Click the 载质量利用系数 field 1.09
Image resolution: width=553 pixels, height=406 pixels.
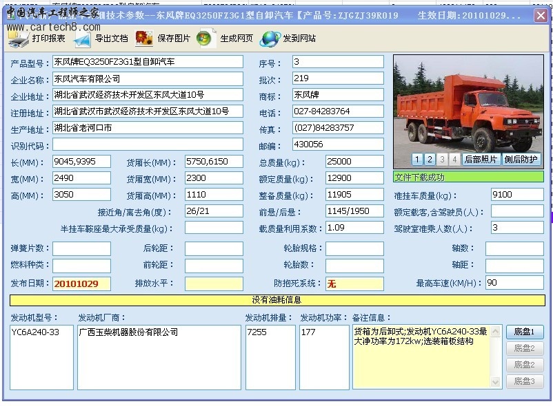click(x=354, y=228)
